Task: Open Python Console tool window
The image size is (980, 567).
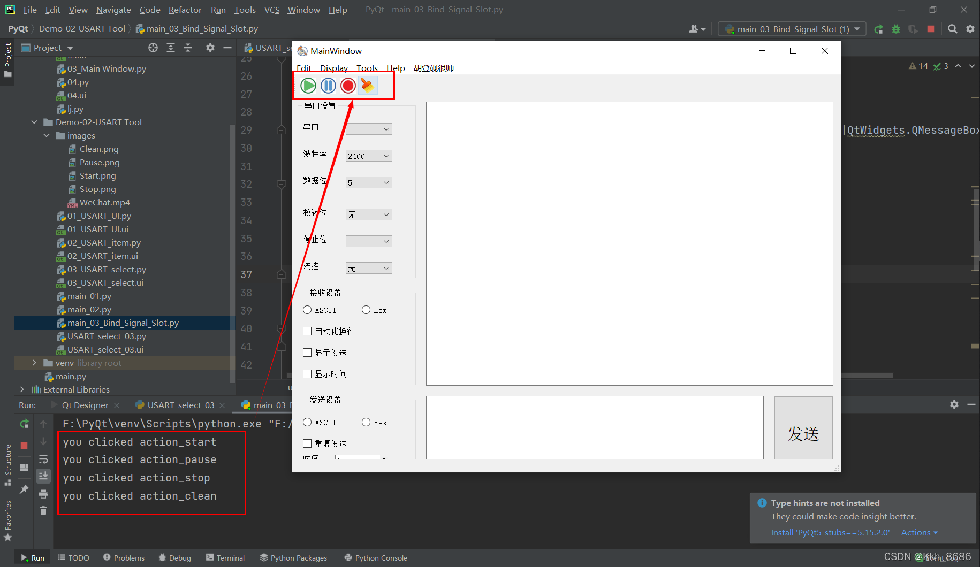Action: (376, 557)
